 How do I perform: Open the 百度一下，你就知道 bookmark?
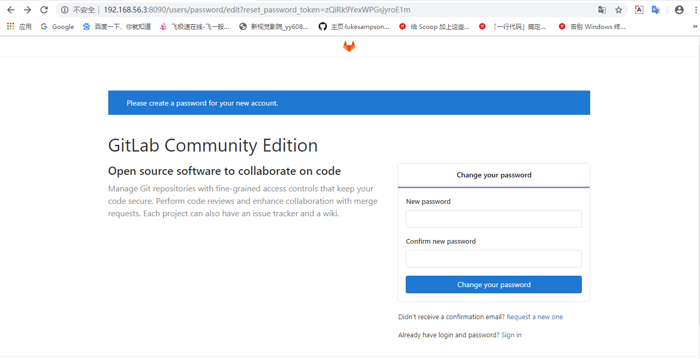pyautogui.click(x=117, y=26)
